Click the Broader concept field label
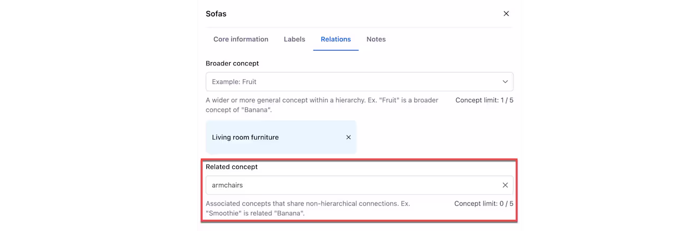Viewport: 697px width, 231px height. pyautogui.click(x=232, y=63)
